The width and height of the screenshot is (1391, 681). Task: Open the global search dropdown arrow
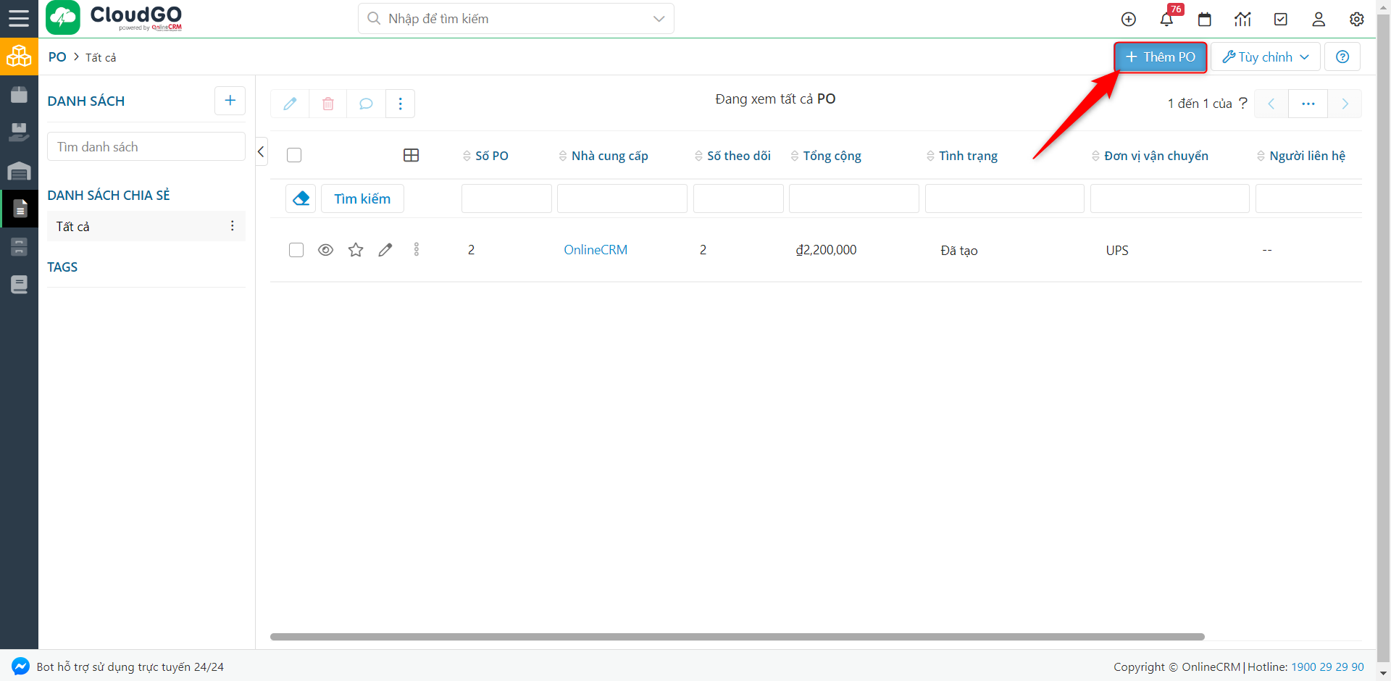click(x=659, y=19)
